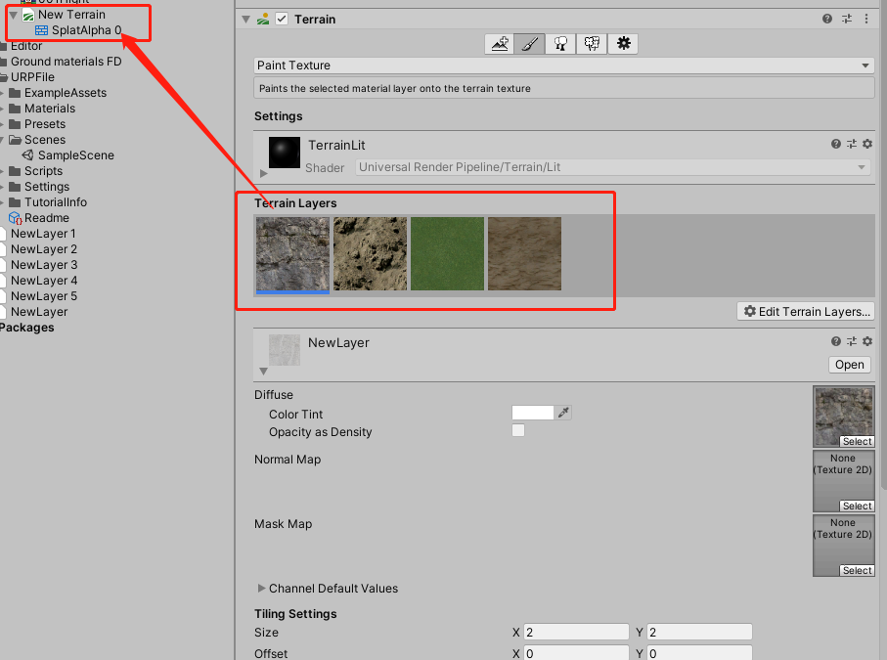
Task: Open the Create Neighbor Terrains tool
Action: 499,44
